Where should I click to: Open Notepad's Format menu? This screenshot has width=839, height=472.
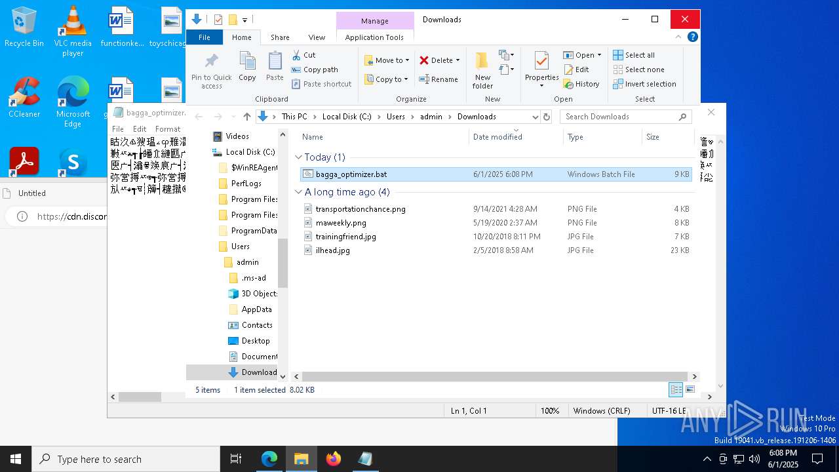point(168,129)
